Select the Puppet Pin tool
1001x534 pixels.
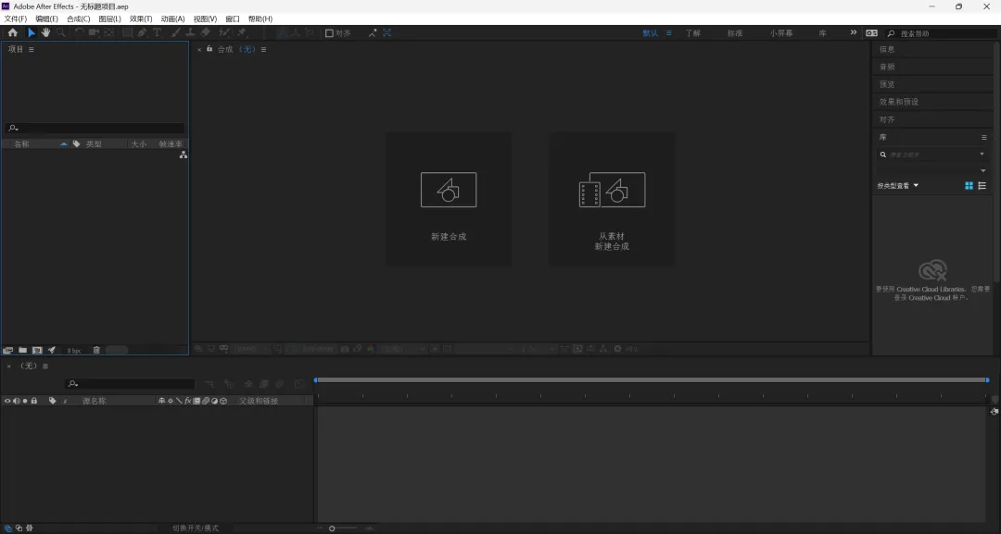pos(242,32)
